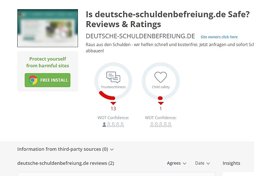Viewport: 254px width, 176px height.
Task: Select the deutsche-schuldenbefreiung.de reviews (2) heading
Action: point(66,163)
